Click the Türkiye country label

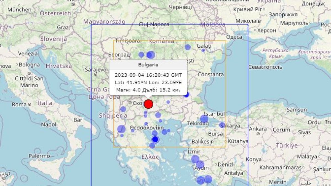[x=287, y=145]
